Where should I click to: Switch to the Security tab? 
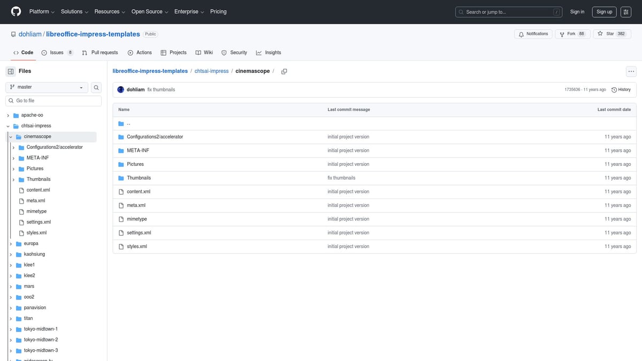234,52
